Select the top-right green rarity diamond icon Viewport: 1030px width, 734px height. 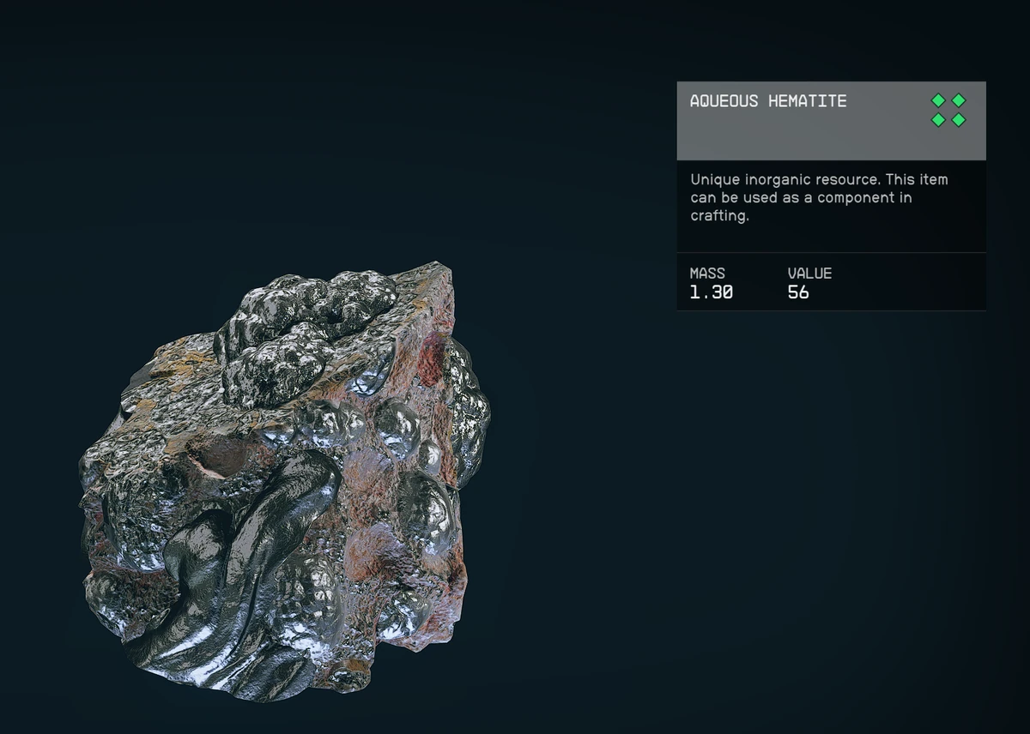tap(959, 100)
